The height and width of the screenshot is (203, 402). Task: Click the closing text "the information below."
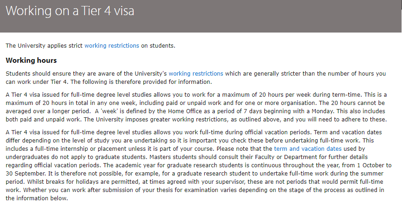[37, 198]
